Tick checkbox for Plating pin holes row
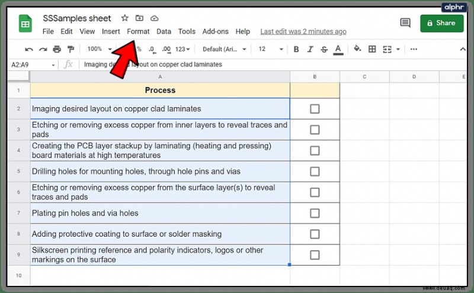Image resolution: width=474 pixels, height=293 pixels. click(315, 213)
